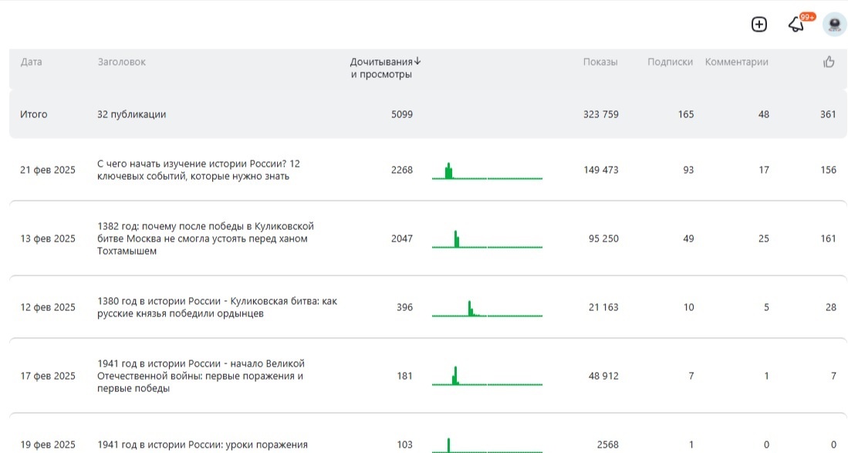
Task: Click the views sparkline chart for 12 фев 2025
Action: (x=487, y=308)
